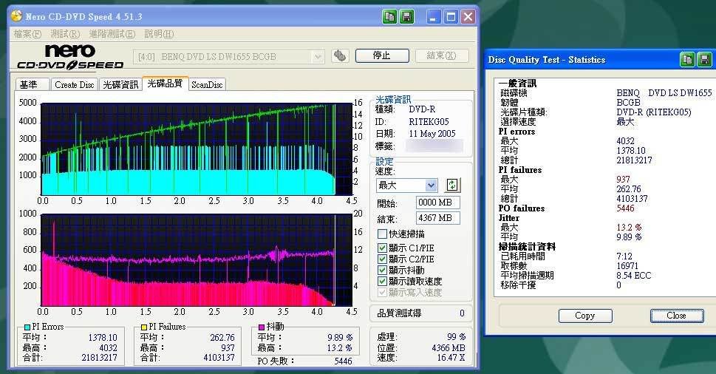The width and height of the screenshot is (716, 374).
Task: Toggle the 顯示 C2/PIE checkbox
Action: [x=382, y=259]
